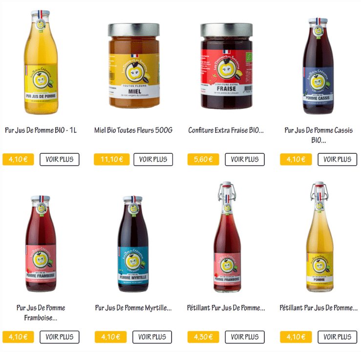Viewport: 361px width, 352px height.
Task: Select the 11,10 € price tag
Action: click(x=112, y=160)
